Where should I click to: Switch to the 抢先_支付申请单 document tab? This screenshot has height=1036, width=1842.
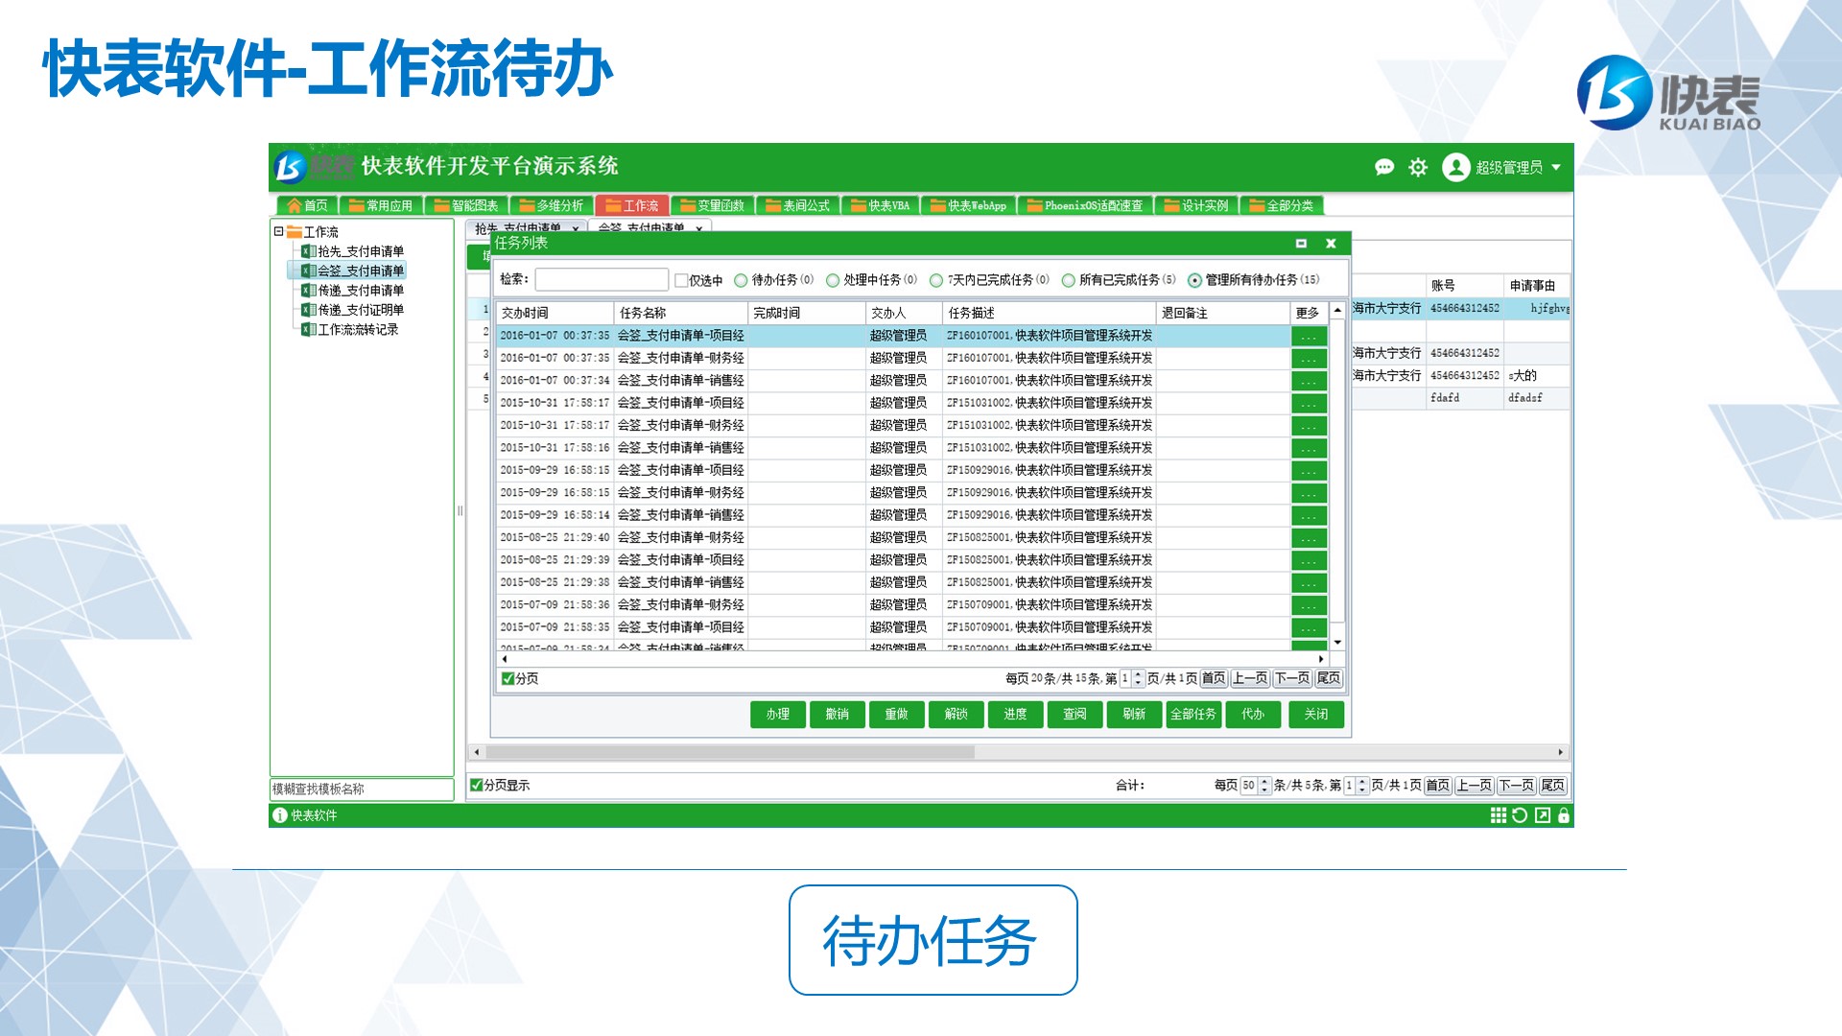click(527, 227)
